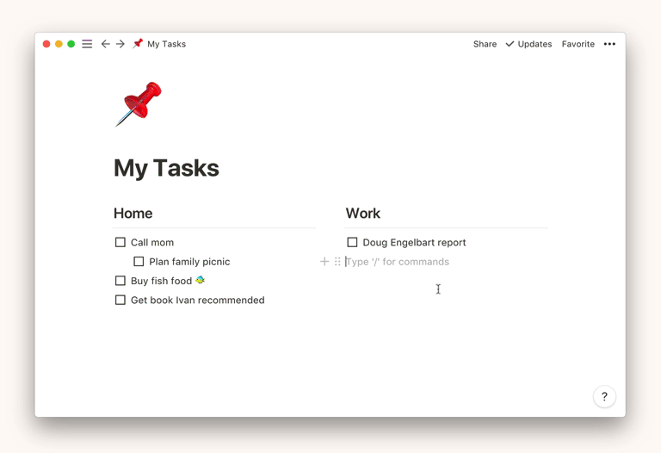Open the help question mark button
This screenshot has height=453, width=661.
(x=604, y=396)
